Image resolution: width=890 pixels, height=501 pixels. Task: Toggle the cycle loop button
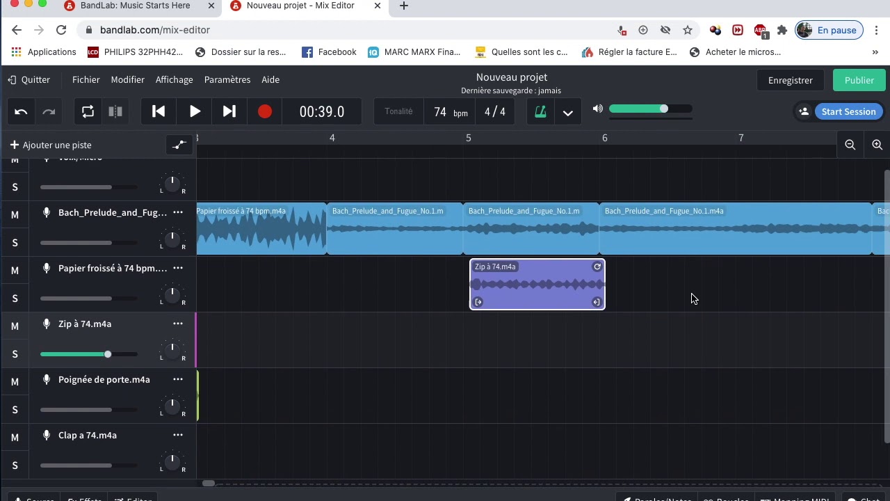coord(88,111)
